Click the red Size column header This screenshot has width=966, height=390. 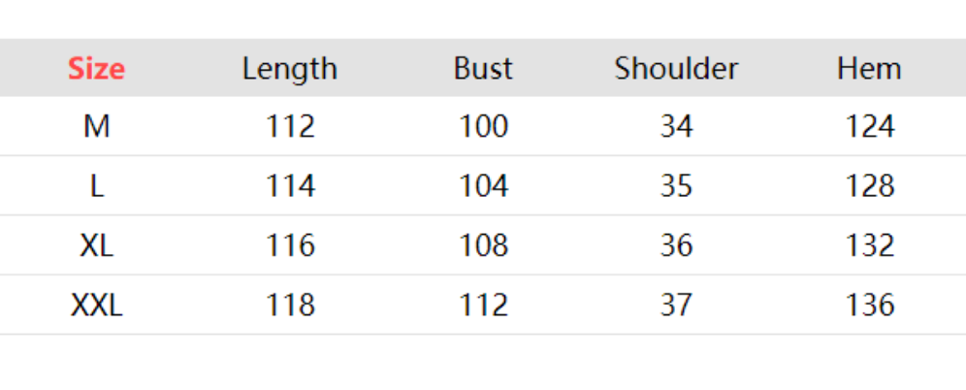(x=96, y=69)
